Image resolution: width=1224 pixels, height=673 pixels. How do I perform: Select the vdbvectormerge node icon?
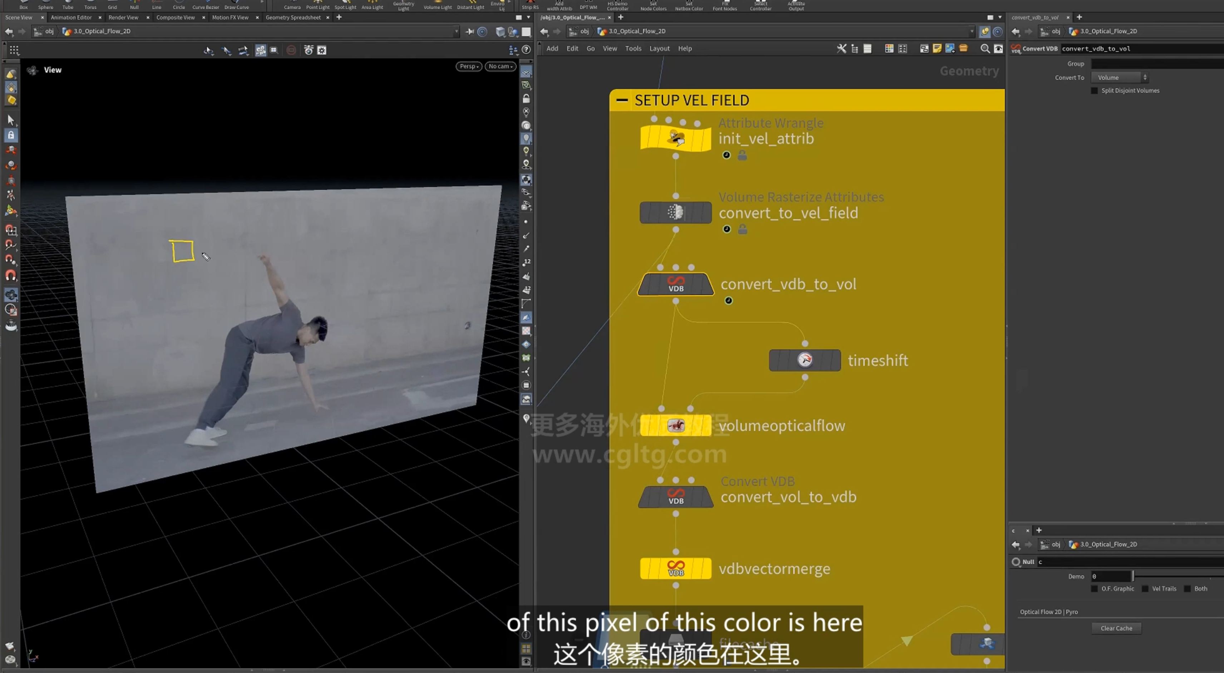676,569
